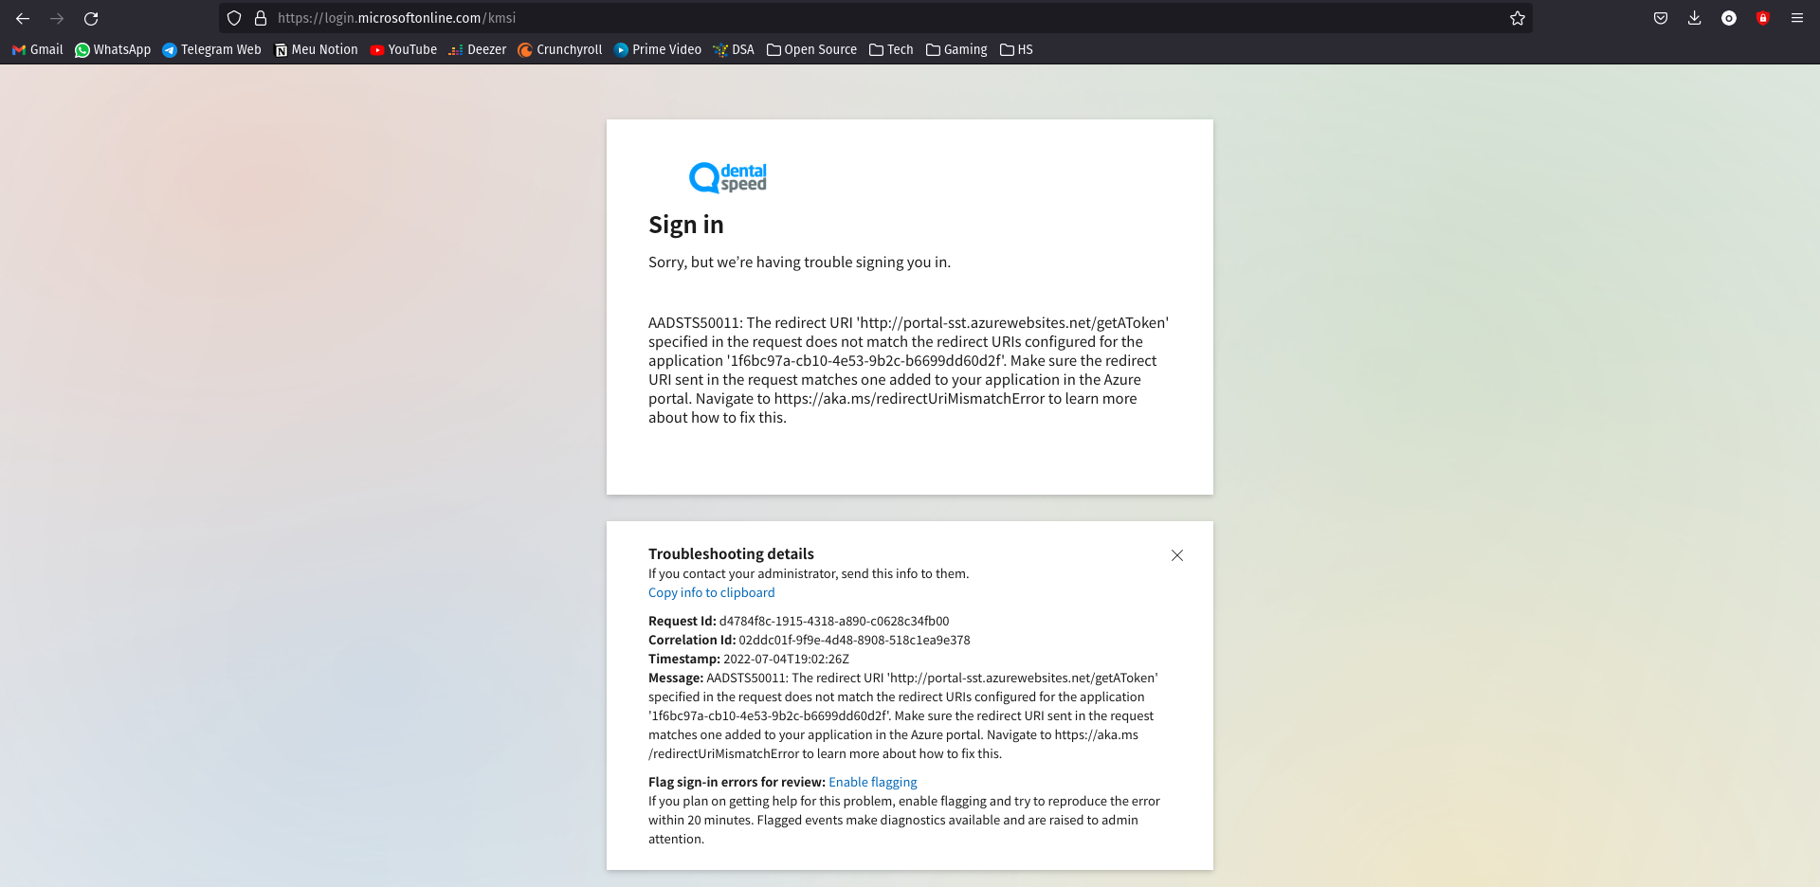Reload the current page

tap(91, 18)
